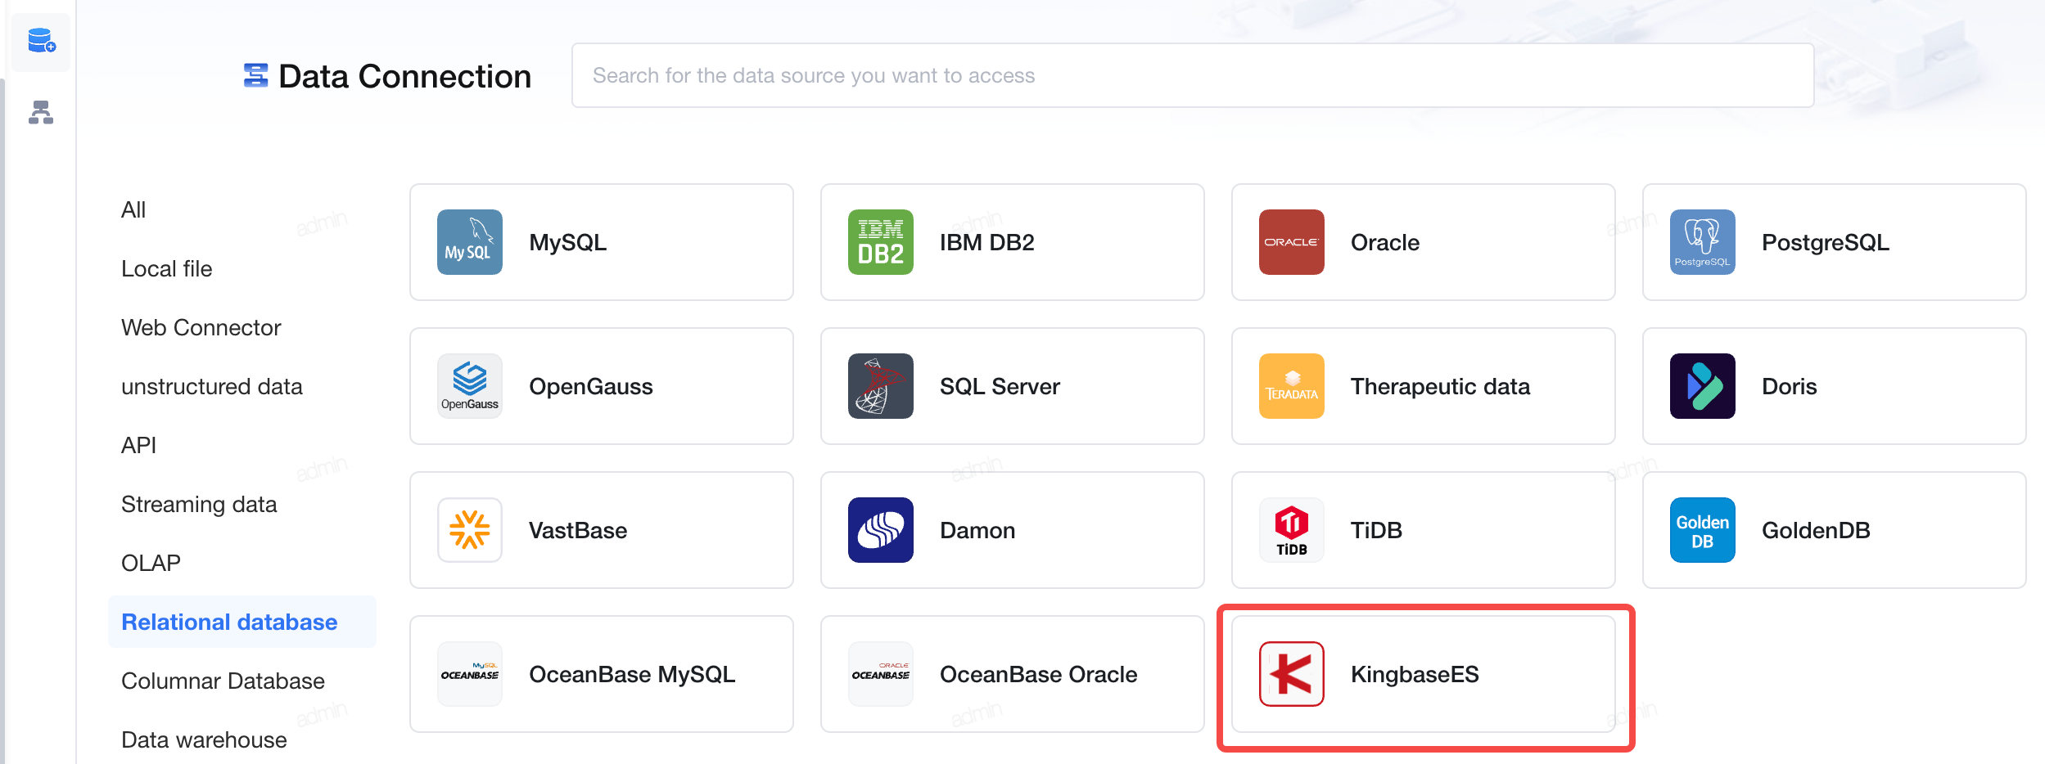Select the TiDB data source card

[1423, 530]
